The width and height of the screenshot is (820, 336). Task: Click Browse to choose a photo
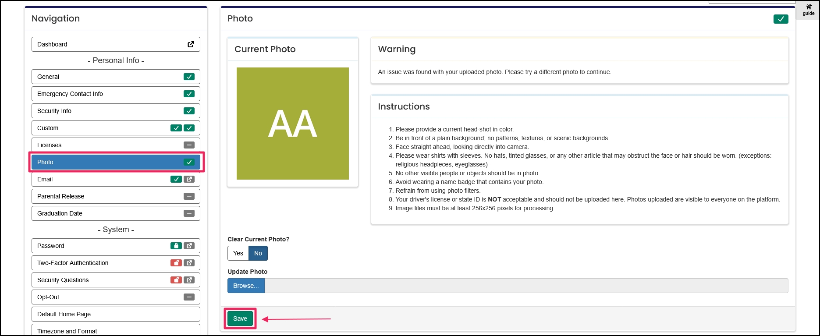246,286
